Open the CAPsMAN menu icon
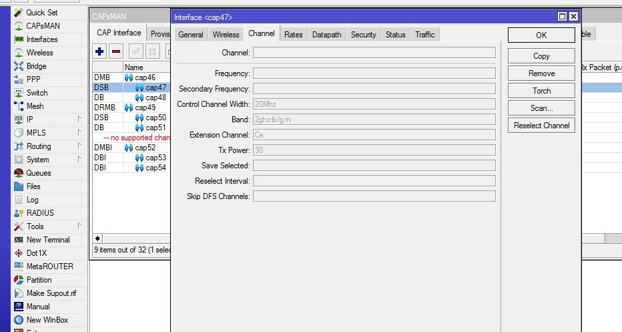622x332 pixels. click(19, 26)
